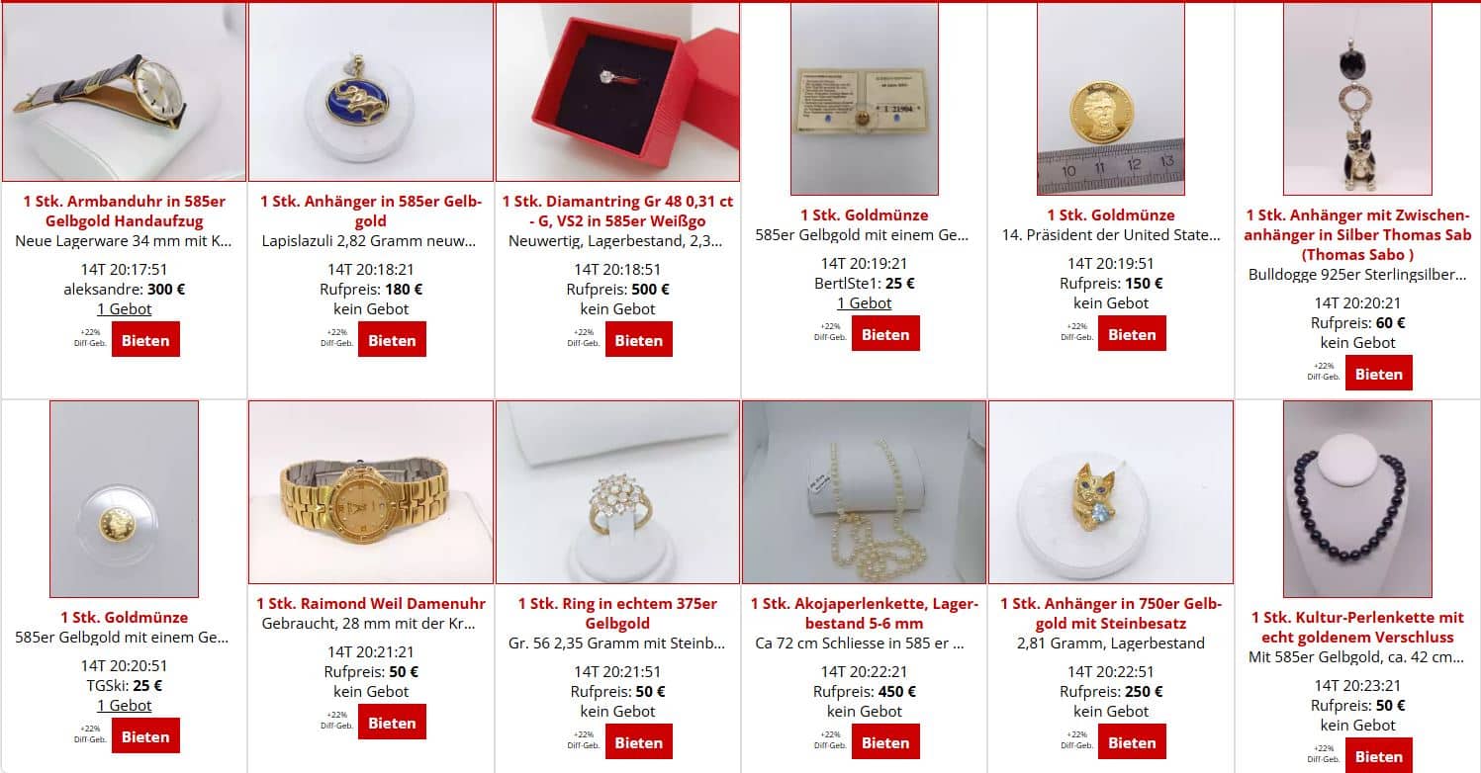This screenshot has width=1481, height=773.
Task: Click Bieten for the Diamantring Gr 48
Action: (639, 340)
